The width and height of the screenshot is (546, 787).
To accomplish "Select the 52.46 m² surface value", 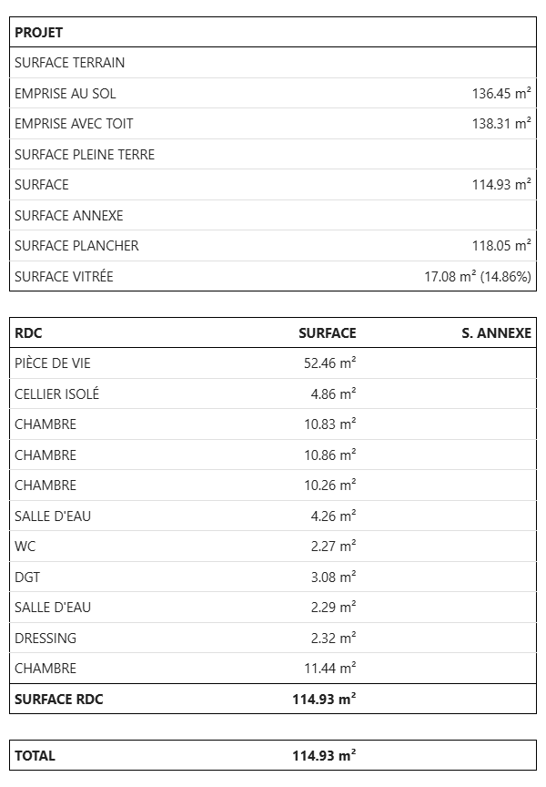I will (x=329, y=363).
